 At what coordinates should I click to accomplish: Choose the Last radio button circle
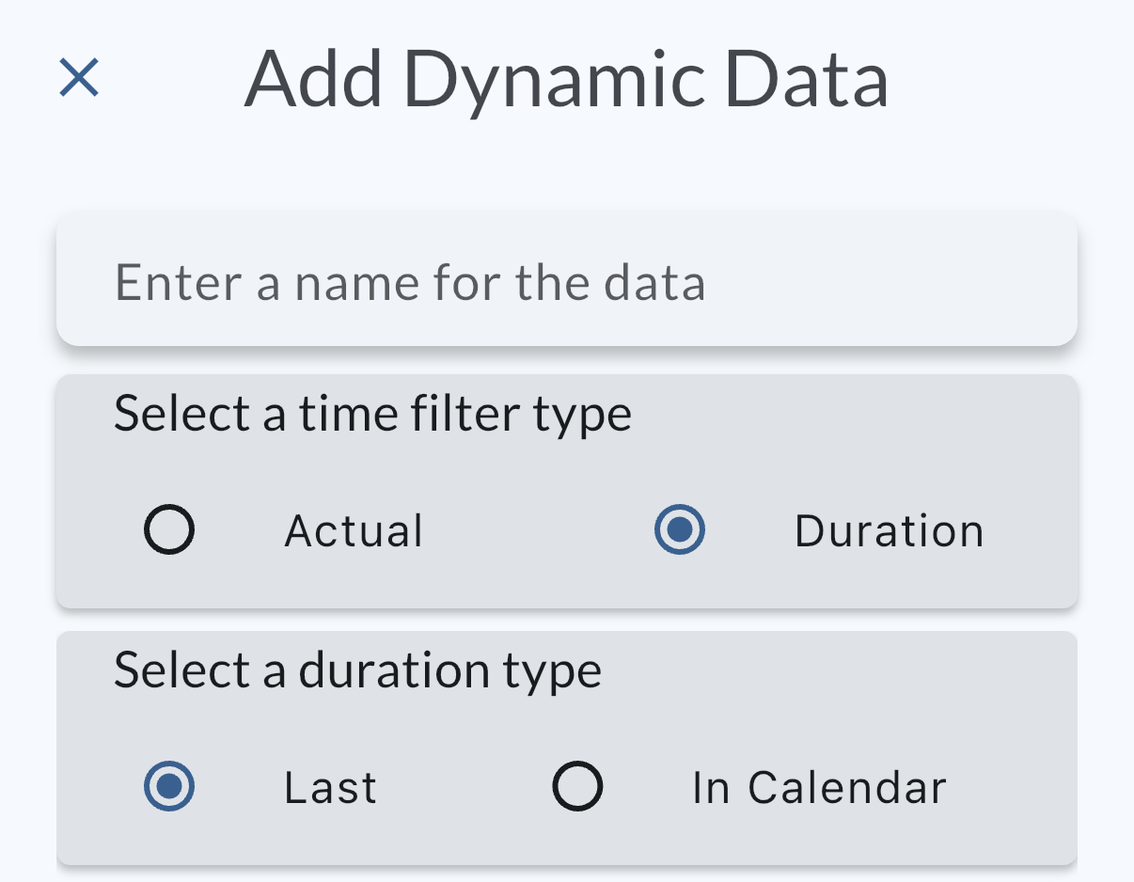click(169, 787)
